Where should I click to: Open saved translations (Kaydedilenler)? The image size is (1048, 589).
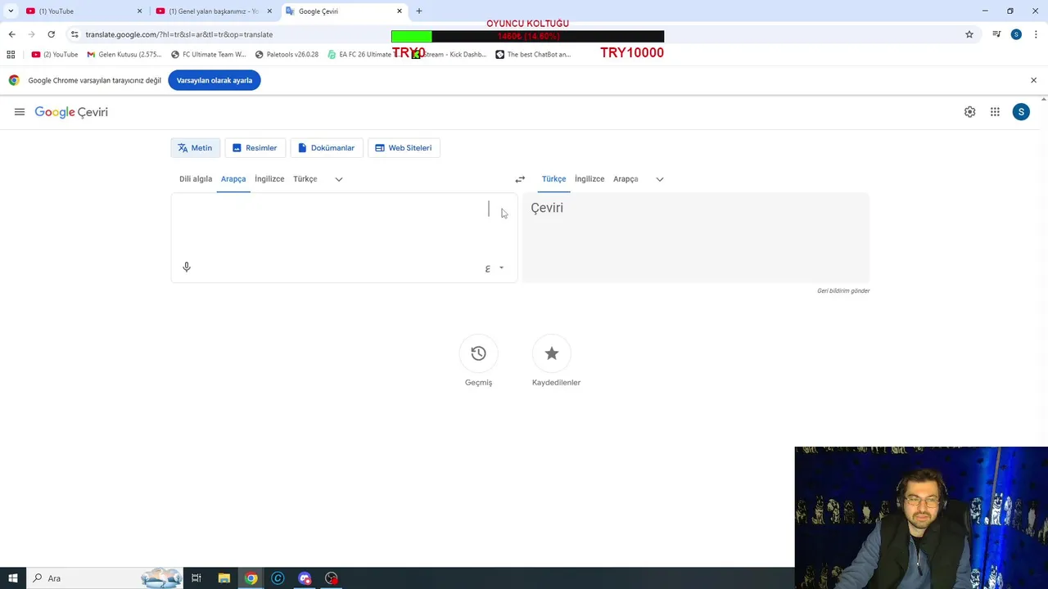552,353
